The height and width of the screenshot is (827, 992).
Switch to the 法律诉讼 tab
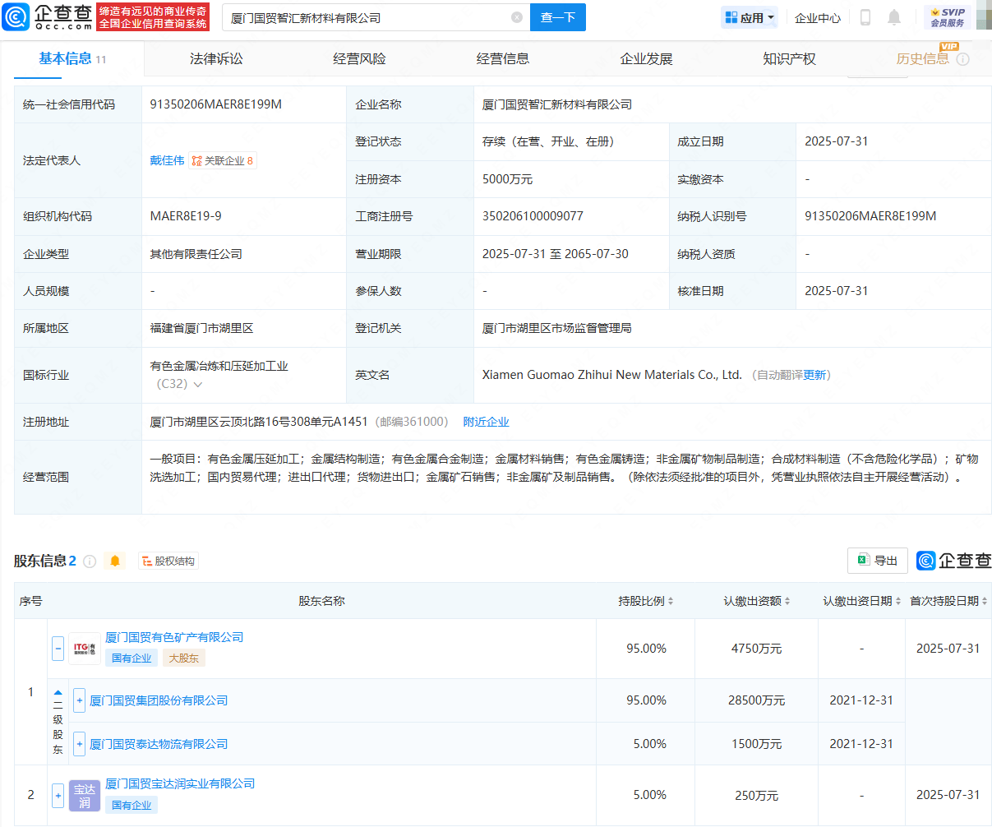(x=216, y=59)
